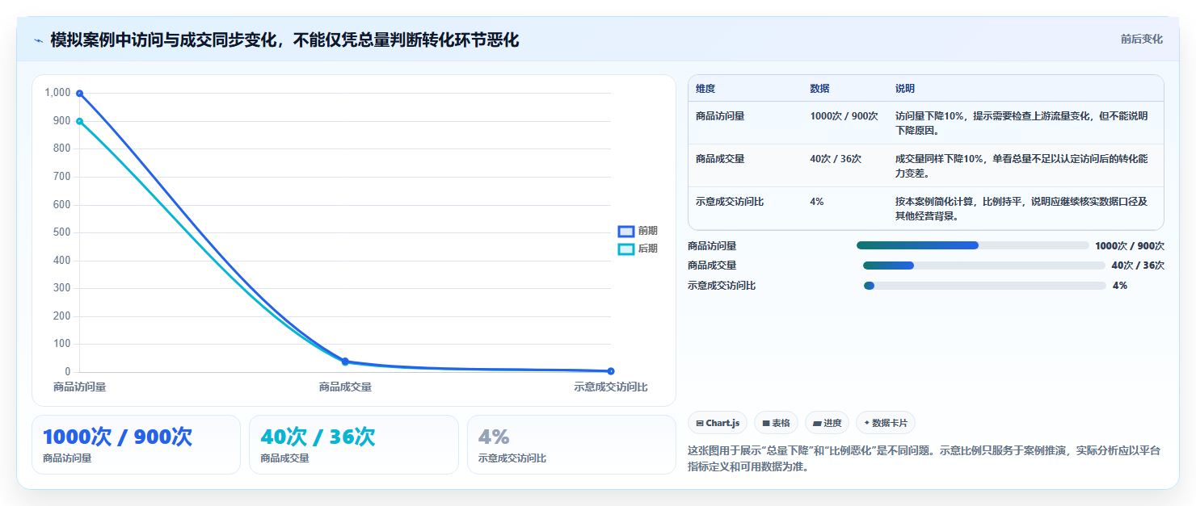Viewport: 1196px width, 506px height.
Task: Toggle the 后期 legend item
Action: tap(638, 249)
